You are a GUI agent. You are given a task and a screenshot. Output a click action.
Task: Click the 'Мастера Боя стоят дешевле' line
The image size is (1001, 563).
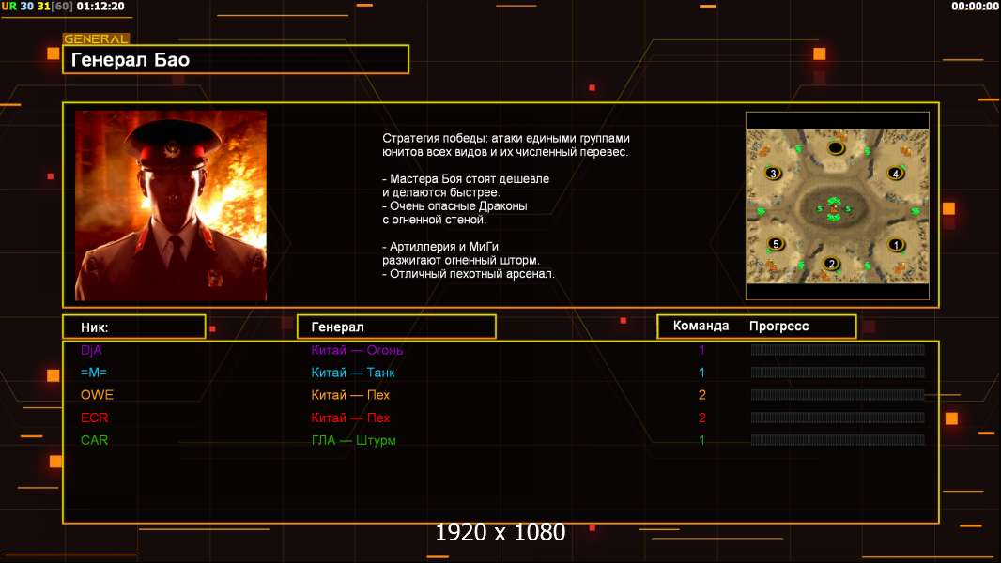(466, 178)
